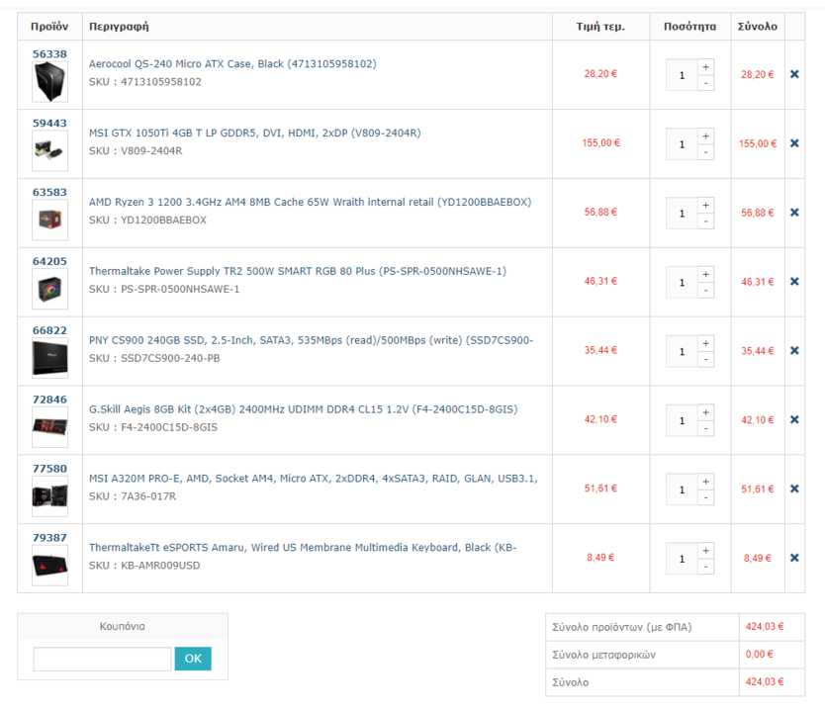
Task: Decrease quantity of Thermaltake Power Supply
Action: pyautogui.click(x=705, y=291)
